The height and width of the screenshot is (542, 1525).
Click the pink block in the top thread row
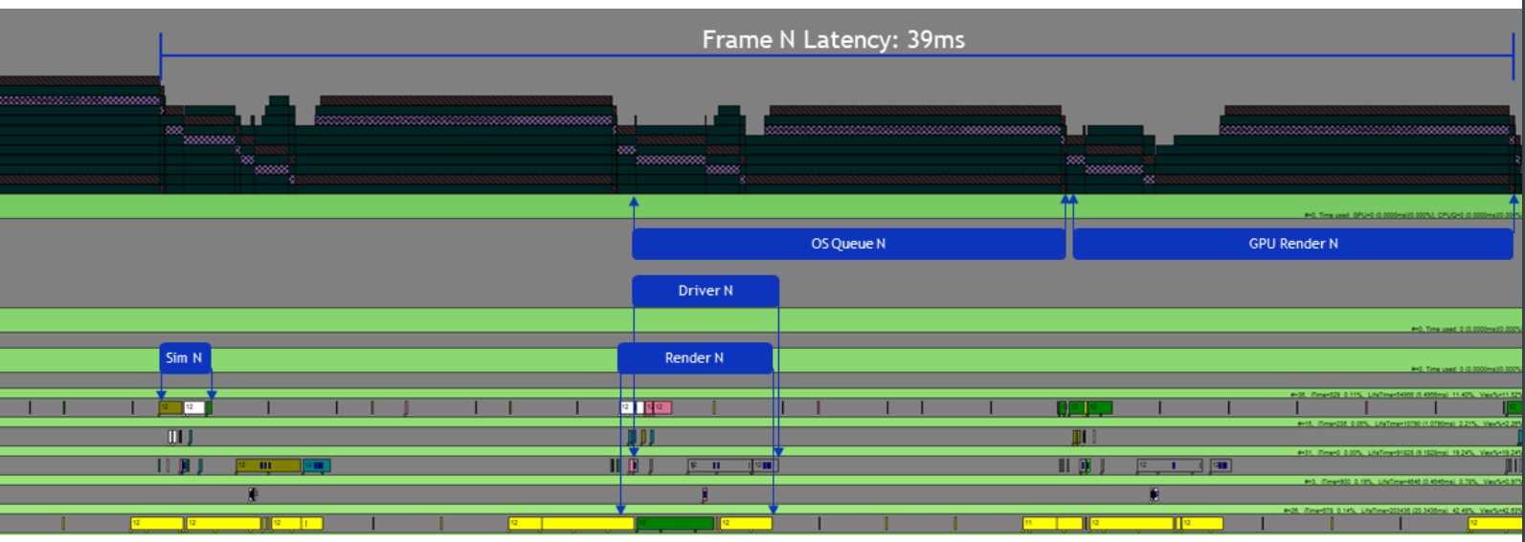[x=661, y=407]
